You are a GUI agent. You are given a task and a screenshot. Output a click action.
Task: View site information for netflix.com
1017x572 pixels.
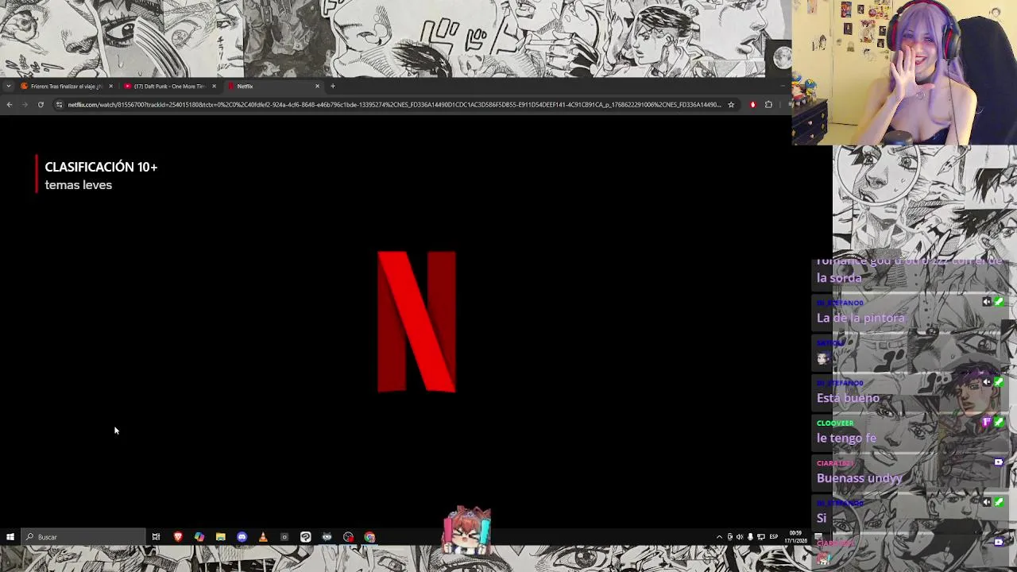point(59,105)
